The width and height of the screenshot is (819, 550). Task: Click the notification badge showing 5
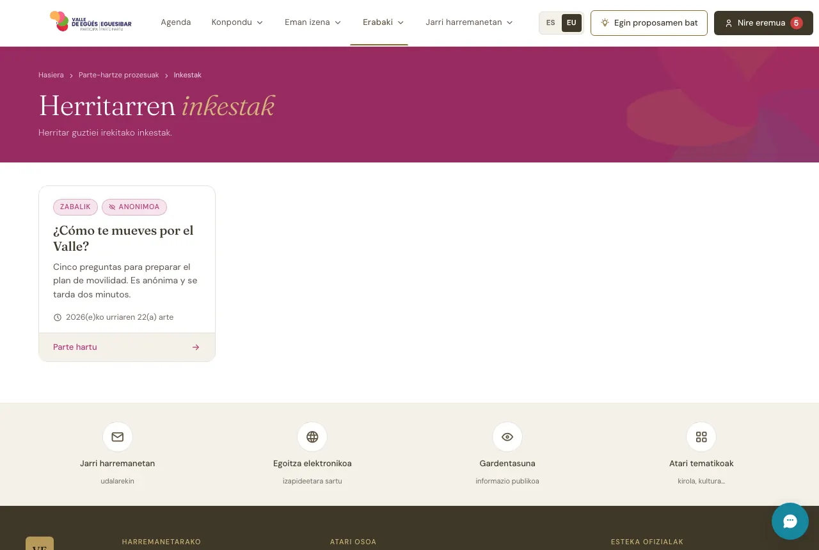797,23
